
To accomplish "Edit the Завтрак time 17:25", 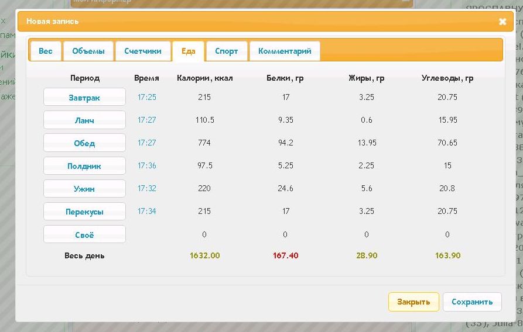I will (147, 97).
